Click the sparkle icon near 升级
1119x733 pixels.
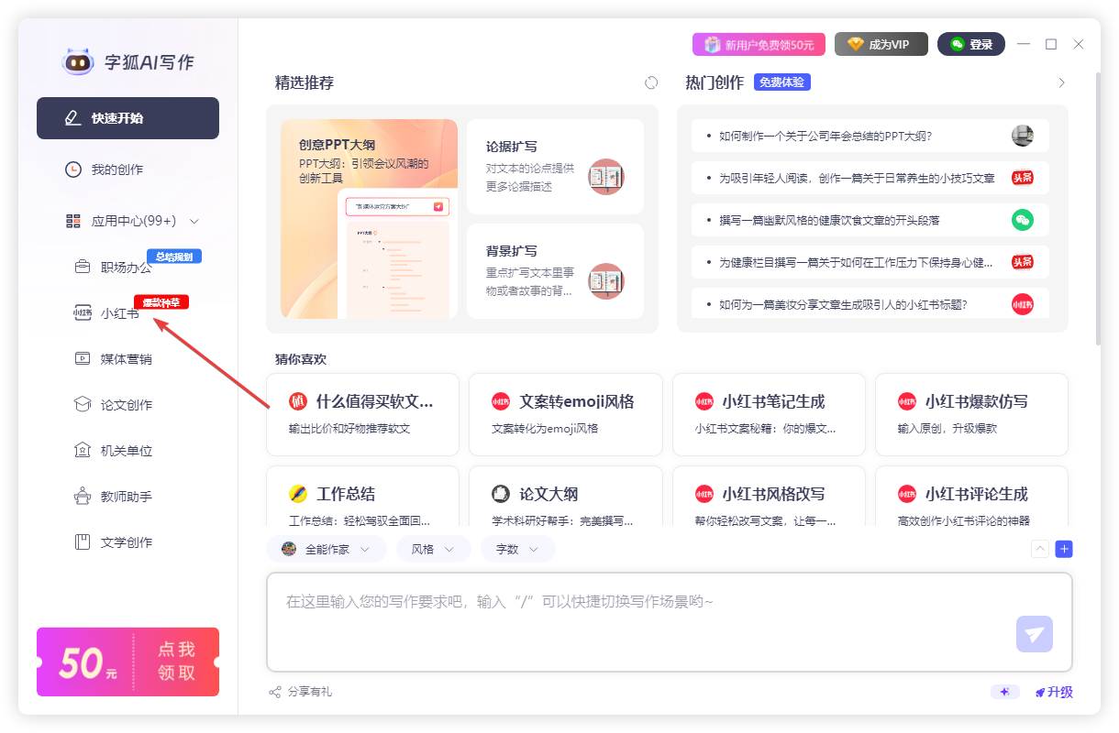tap(1005, 692)
